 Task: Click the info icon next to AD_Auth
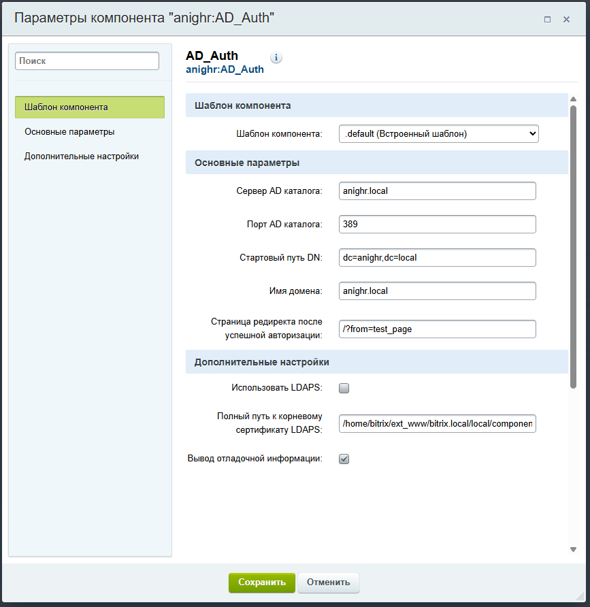click(x=276, y=57)
